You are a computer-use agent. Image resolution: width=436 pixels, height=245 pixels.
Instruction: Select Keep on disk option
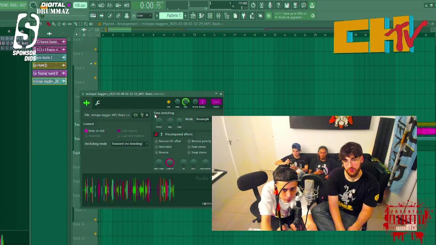(x=95, y=131)
